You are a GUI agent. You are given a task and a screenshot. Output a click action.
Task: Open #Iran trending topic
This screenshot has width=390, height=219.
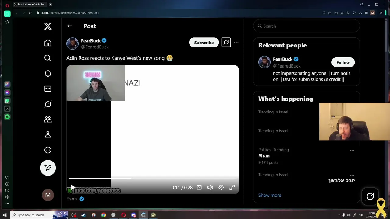264,156
